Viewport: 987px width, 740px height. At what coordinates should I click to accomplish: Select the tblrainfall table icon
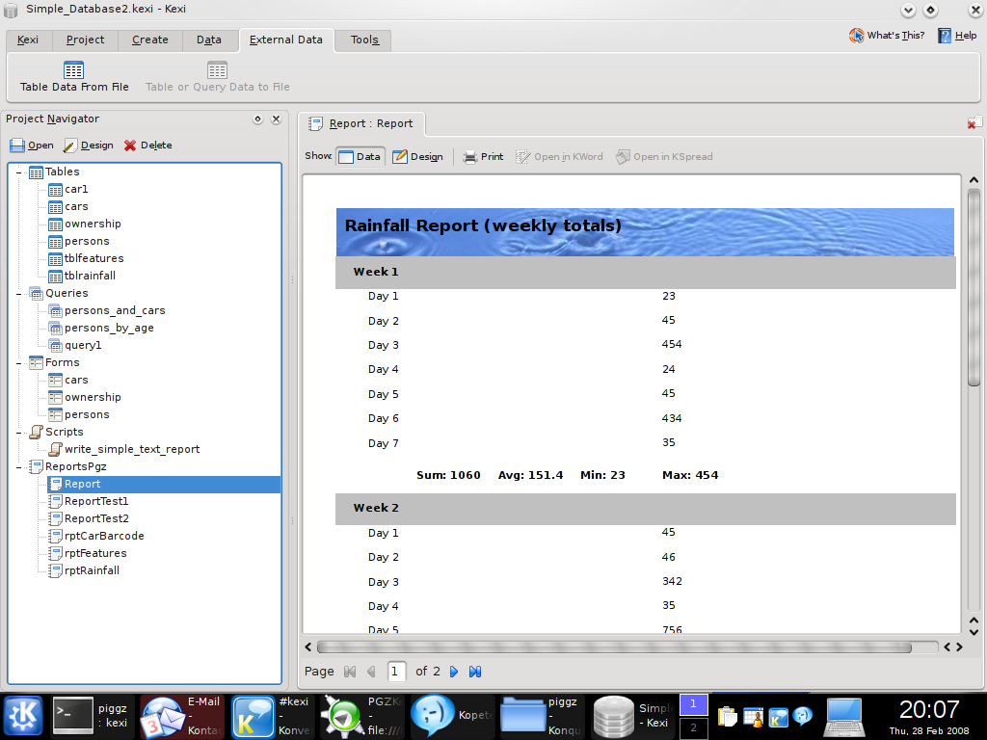tap(55, 277)
